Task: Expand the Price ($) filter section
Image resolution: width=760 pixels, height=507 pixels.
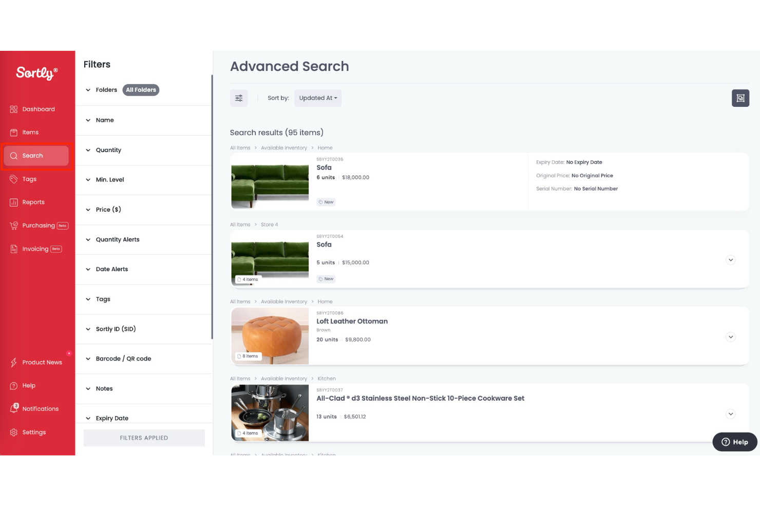Action: tap(108, 209)
